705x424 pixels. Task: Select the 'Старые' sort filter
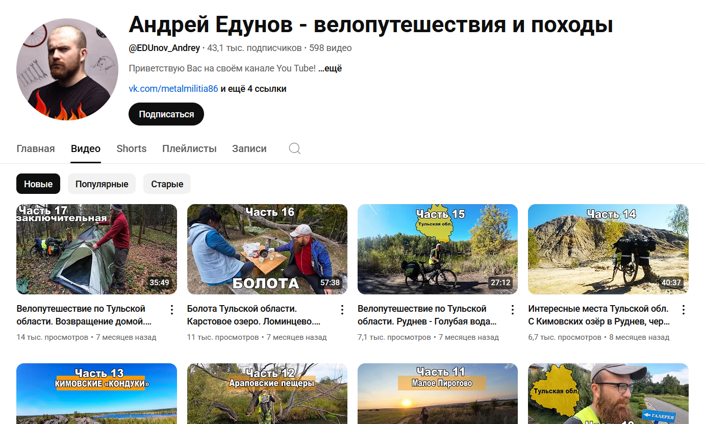coord(167,184)
